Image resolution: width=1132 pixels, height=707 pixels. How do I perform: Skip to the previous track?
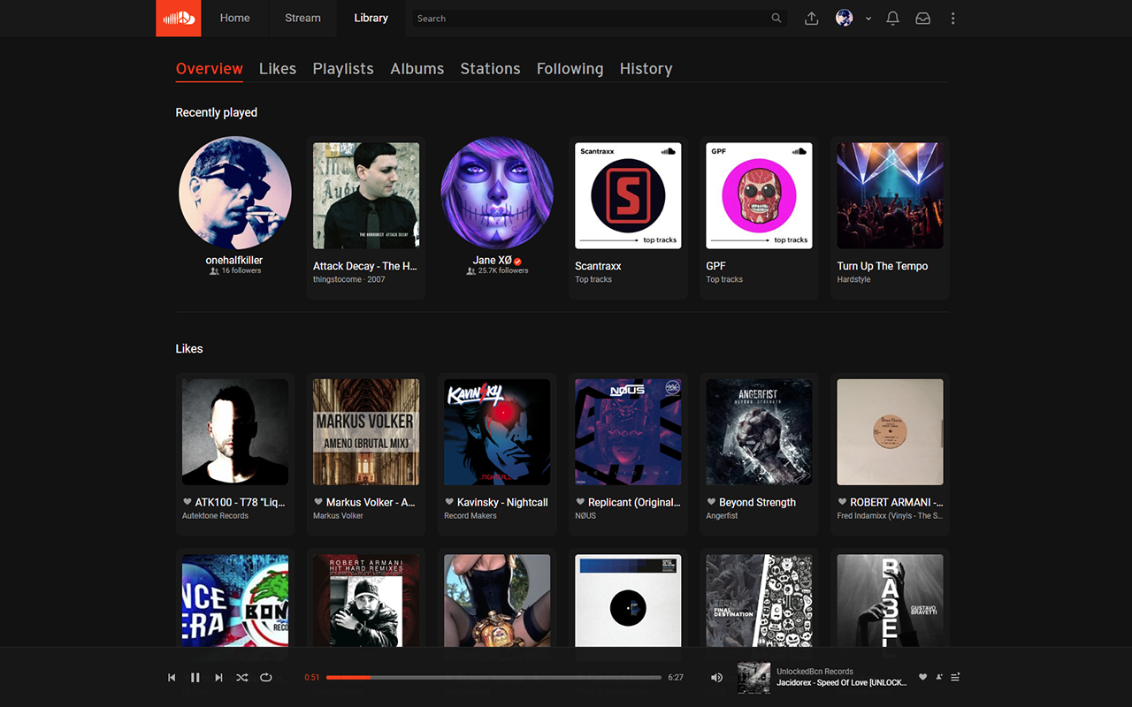pyautogui.click(x=172, y=678)
